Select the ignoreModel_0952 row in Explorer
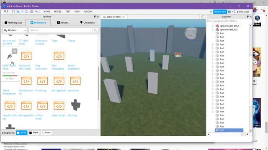268x150 pixels. pyautogui.click(x=229, y=26)
